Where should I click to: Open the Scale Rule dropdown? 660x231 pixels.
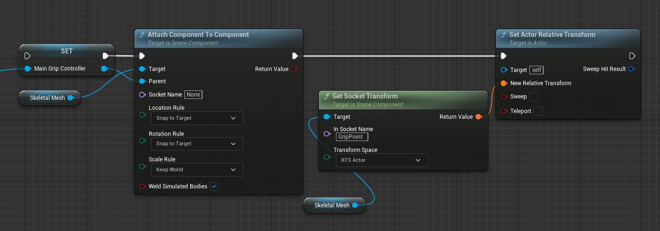click(197, 169)
